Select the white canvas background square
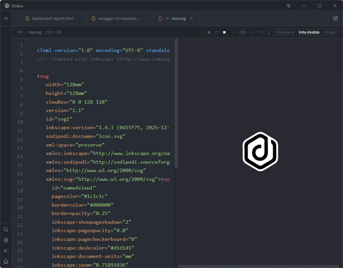This screenshot has height=268, width=343. [x=224, y=32]
